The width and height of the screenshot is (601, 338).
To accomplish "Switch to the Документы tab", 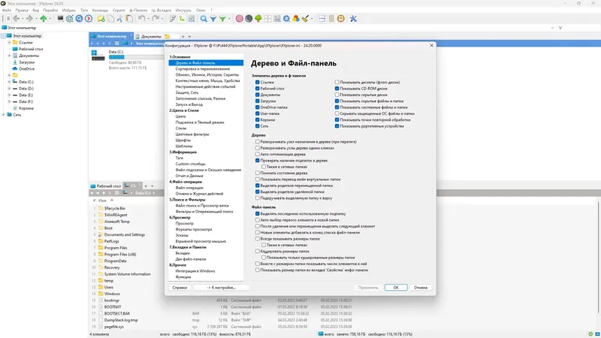I will 148,36.
